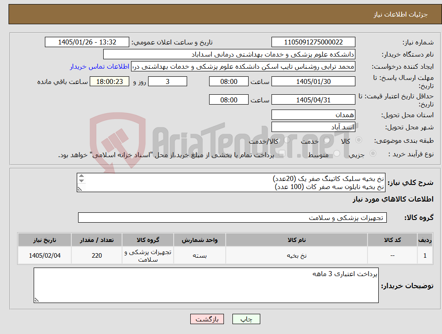442x334 pixels.
Task: Click the goods group field تجهیزات پزشکی و سلامت
Action: point(232,217)
